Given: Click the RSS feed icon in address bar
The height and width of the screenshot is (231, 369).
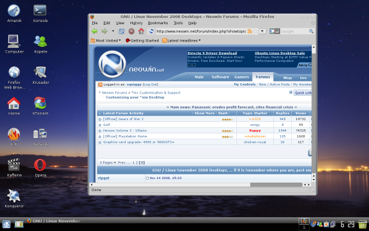Looking at the screenshot, I should tap(250, 31).
